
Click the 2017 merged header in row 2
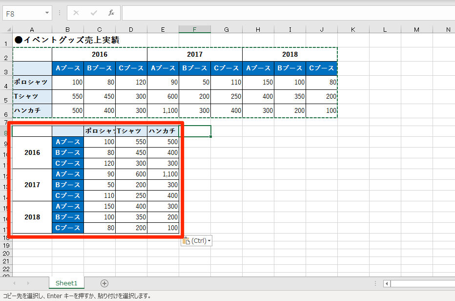(x=195, y=54)
